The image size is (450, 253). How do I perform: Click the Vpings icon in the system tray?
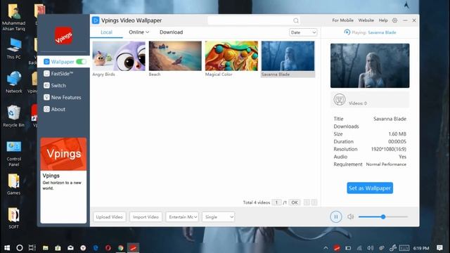[337, 248]
